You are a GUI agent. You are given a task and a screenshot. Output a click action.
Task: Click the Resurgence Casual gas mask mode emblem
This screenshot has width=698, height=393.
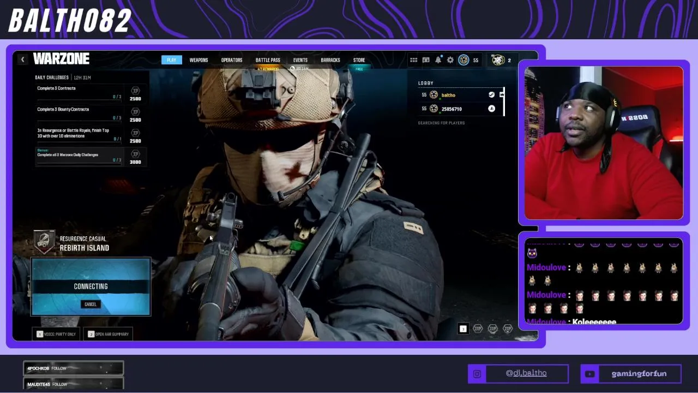[x=45, y=241]
